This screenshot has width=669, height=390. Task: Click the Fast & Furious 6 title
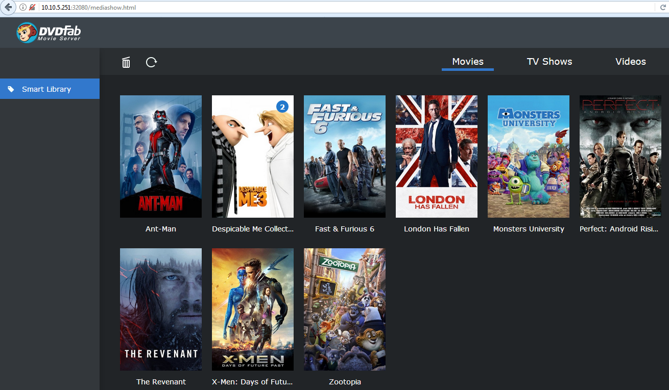(345, 229)
